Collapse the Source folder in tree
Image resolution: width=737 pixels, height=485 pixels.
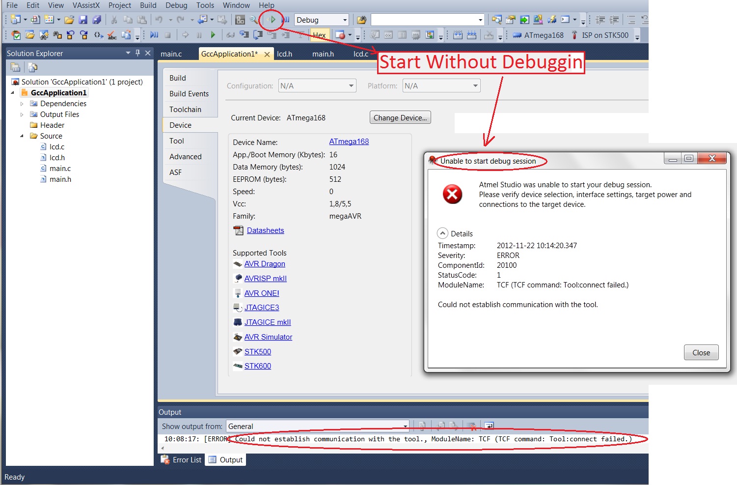[x=22, y=136]
